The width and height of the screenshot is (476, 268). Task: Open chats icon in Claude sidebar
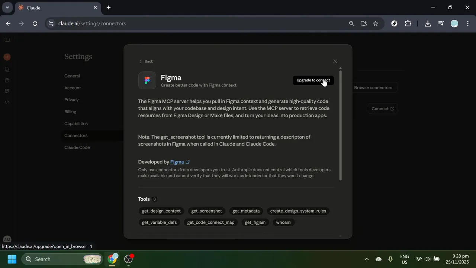(x=7, y=69)
